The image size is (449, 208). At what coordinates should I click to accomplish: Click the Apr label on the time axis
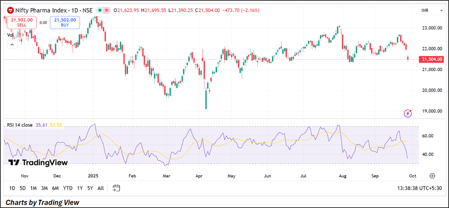click(199, 176)
